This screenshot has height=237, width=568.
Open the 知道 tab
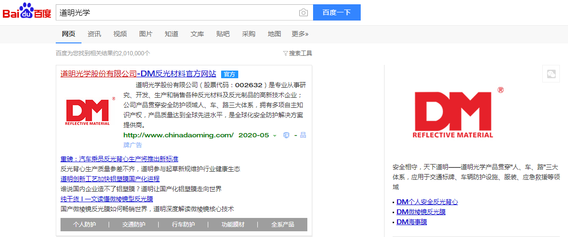pos(172,34)
